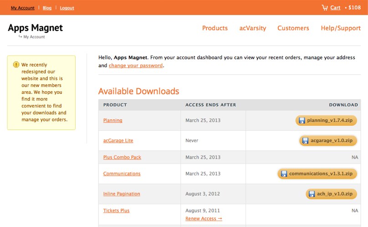368x227 pixels.
Task: Go to the acVarsity section
Action: coord(252,28)
